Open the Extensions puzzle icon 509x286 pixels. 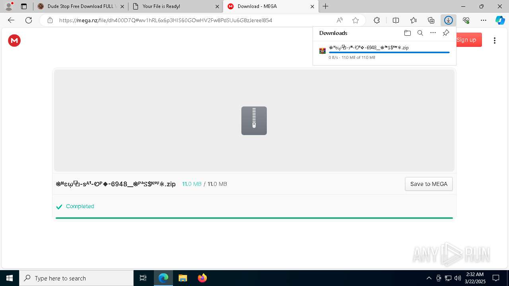point(377,20)
